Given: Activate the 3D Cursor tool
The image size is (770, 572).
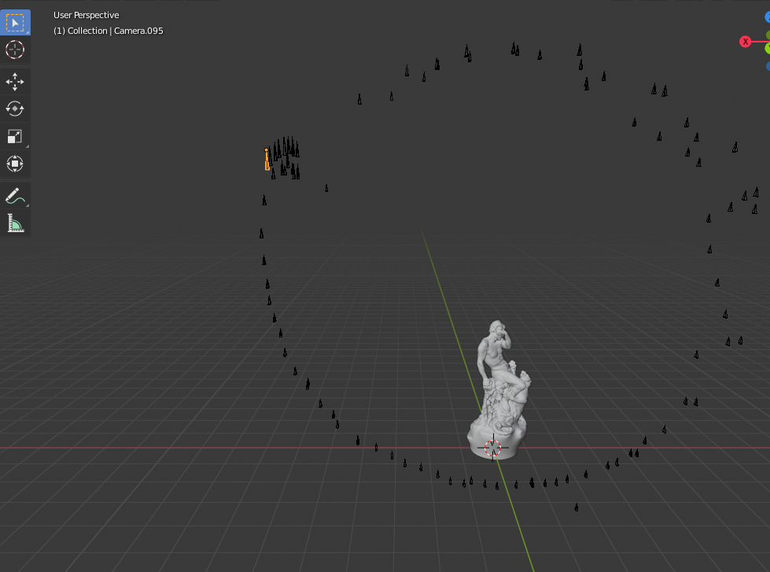Looking at the screenshot, I should pos(15,50).
